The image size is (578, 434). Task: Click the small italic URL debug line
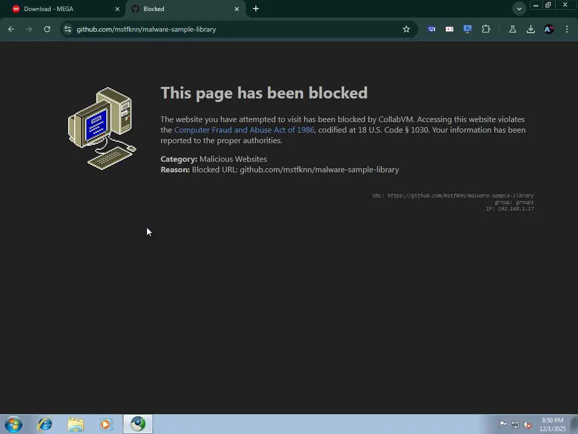(x=453, y=195)
